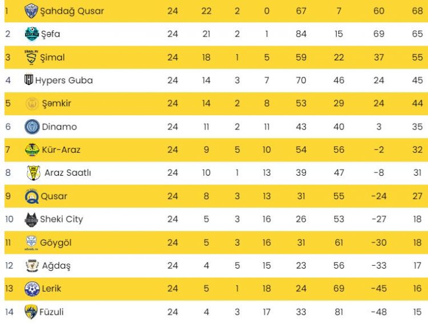Click the Lerik football logo

coord(32,289)
